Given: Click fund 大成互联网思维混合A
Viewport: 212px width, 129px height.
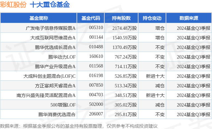Looking at the screenshot, I should coord(53,38).
